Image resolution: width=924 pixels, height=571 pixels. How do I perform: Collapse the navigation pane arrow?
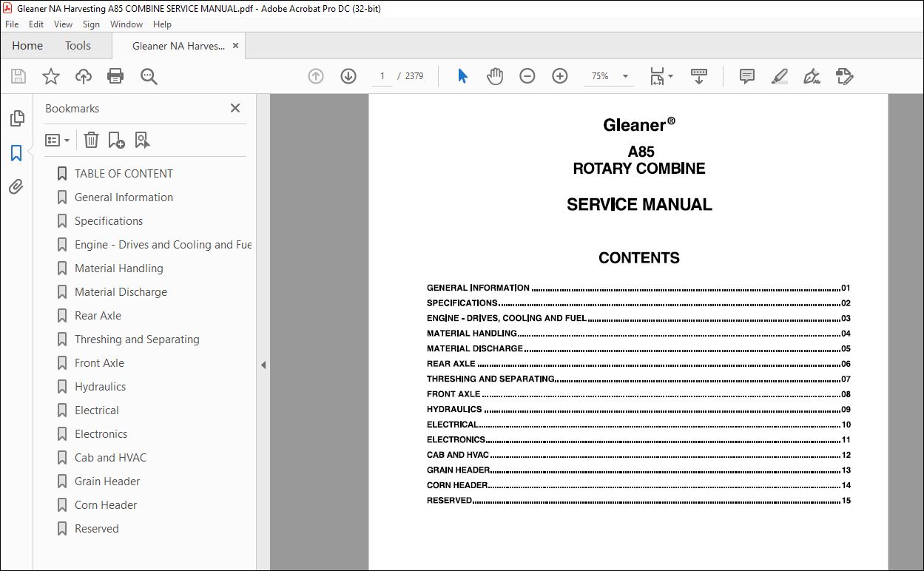click(x=263, y=365)
